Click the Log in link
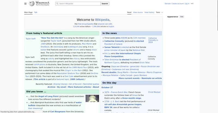This screenshot has width=218, height=113. [187, 4]
